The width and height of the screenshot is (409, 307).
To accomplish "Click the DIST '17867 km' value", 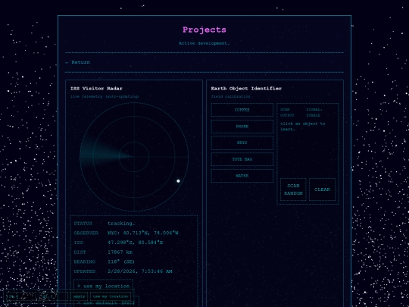I will 120,252.
